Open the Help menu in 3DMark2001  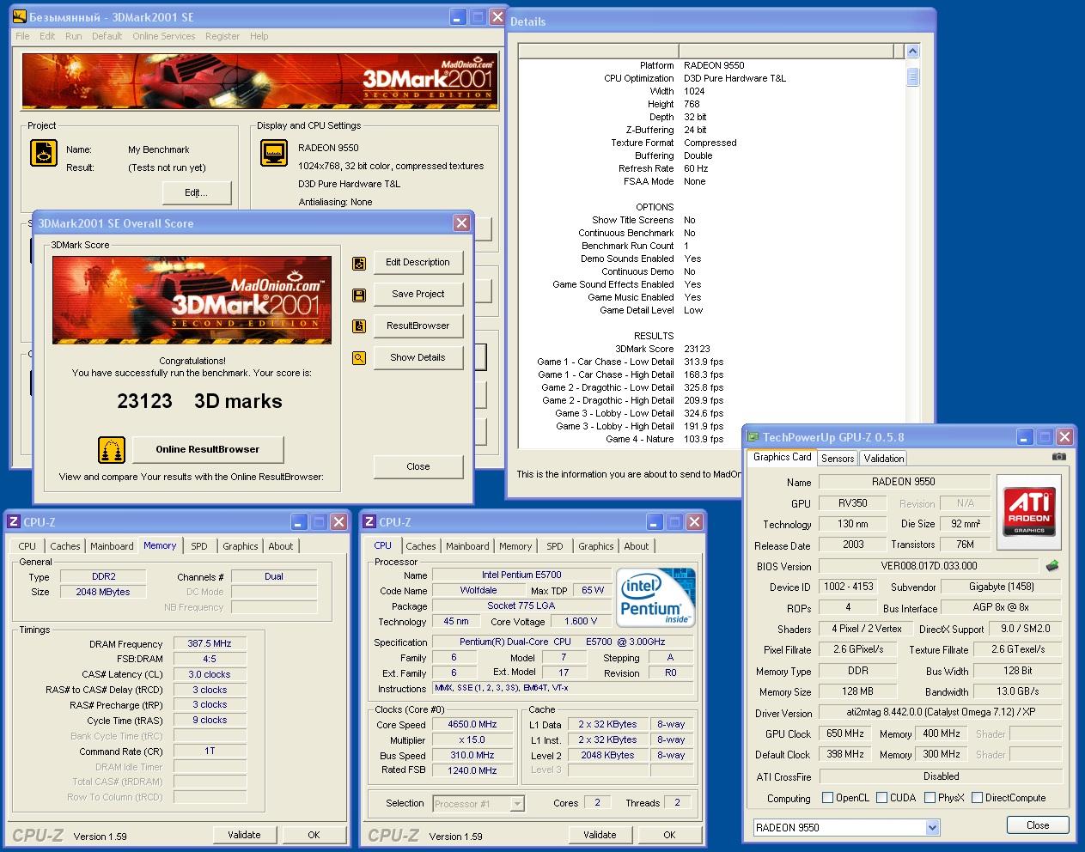pos(259,36)
